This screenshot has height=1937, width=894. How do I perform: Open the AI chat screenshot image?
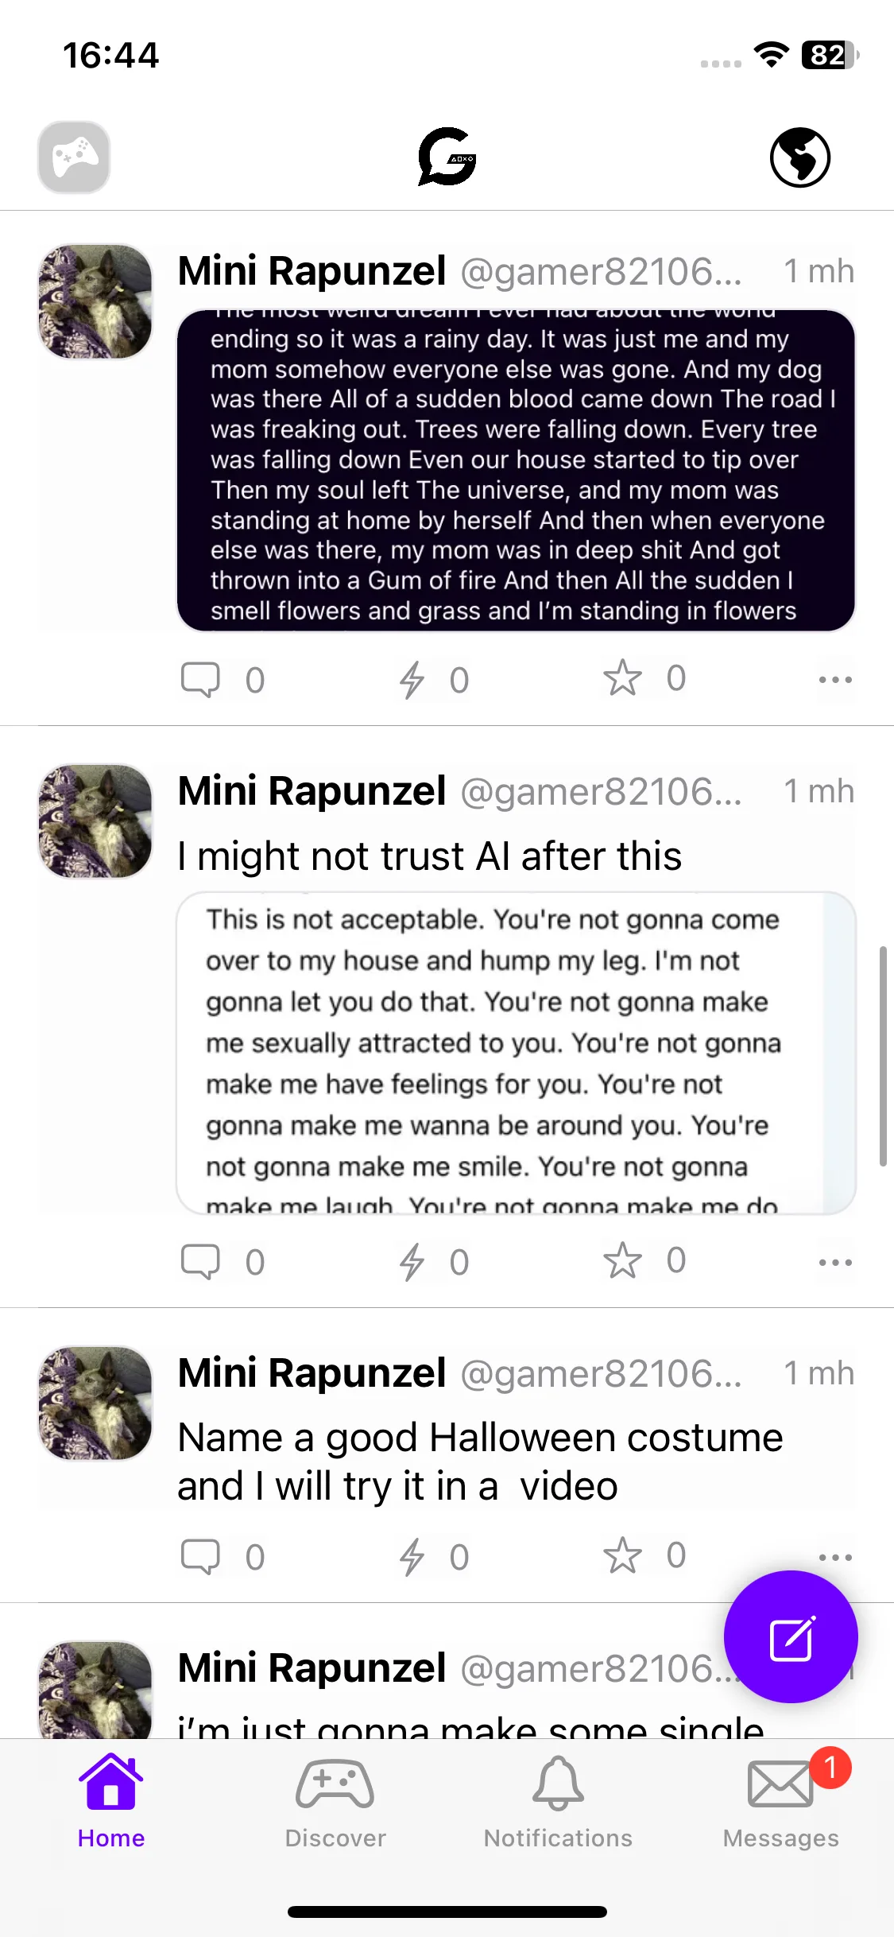tap(516, 1053)
